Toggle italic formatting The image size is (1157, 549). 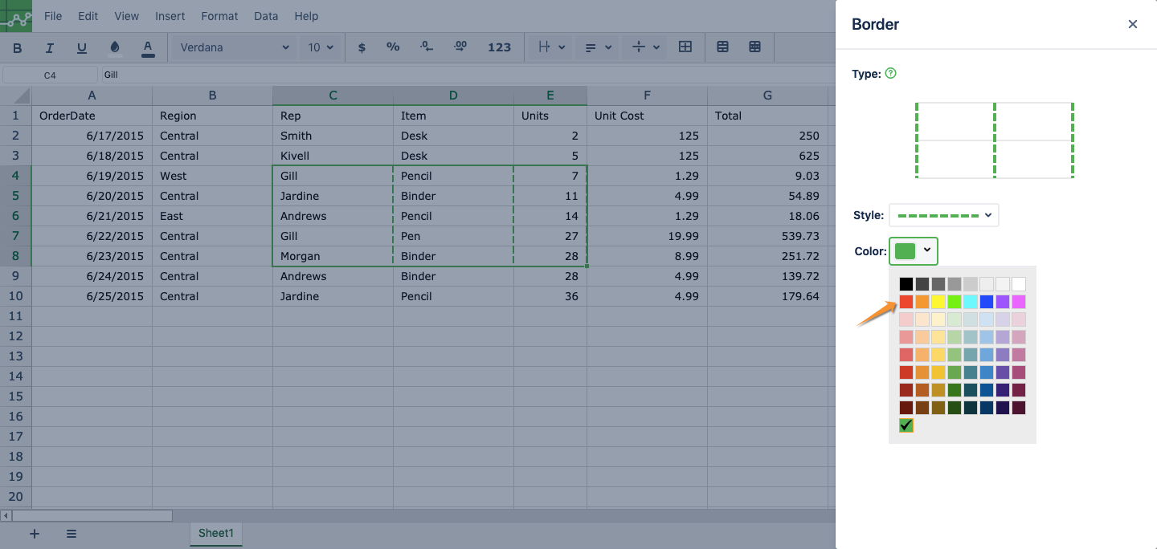tap(50, 48)
